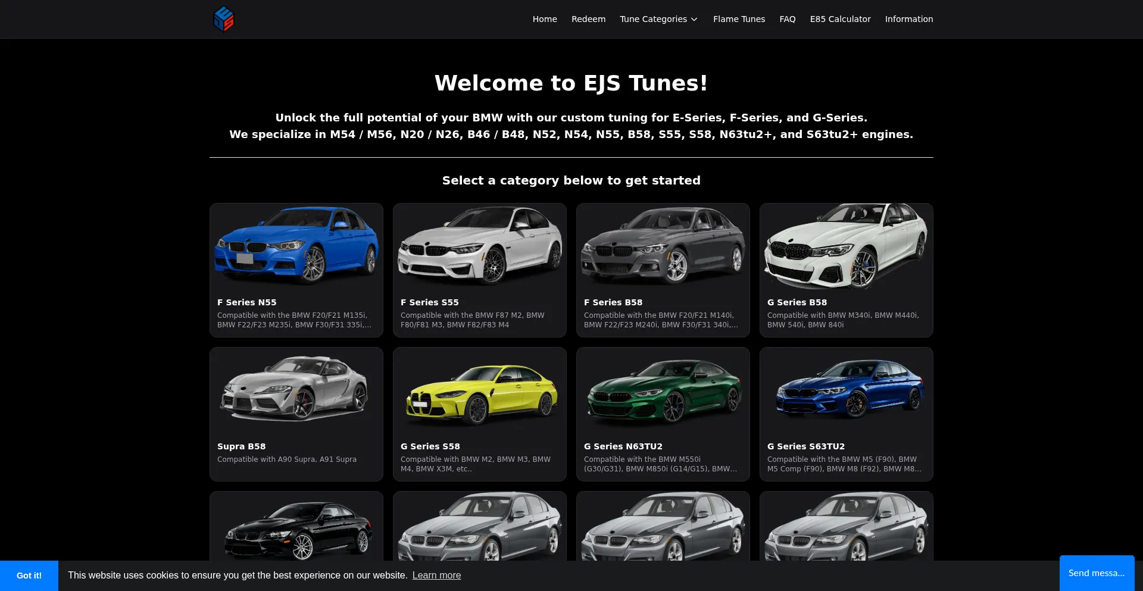Select the white F Series S55 car image
1143x591 pixels.
tap(480, 246)
